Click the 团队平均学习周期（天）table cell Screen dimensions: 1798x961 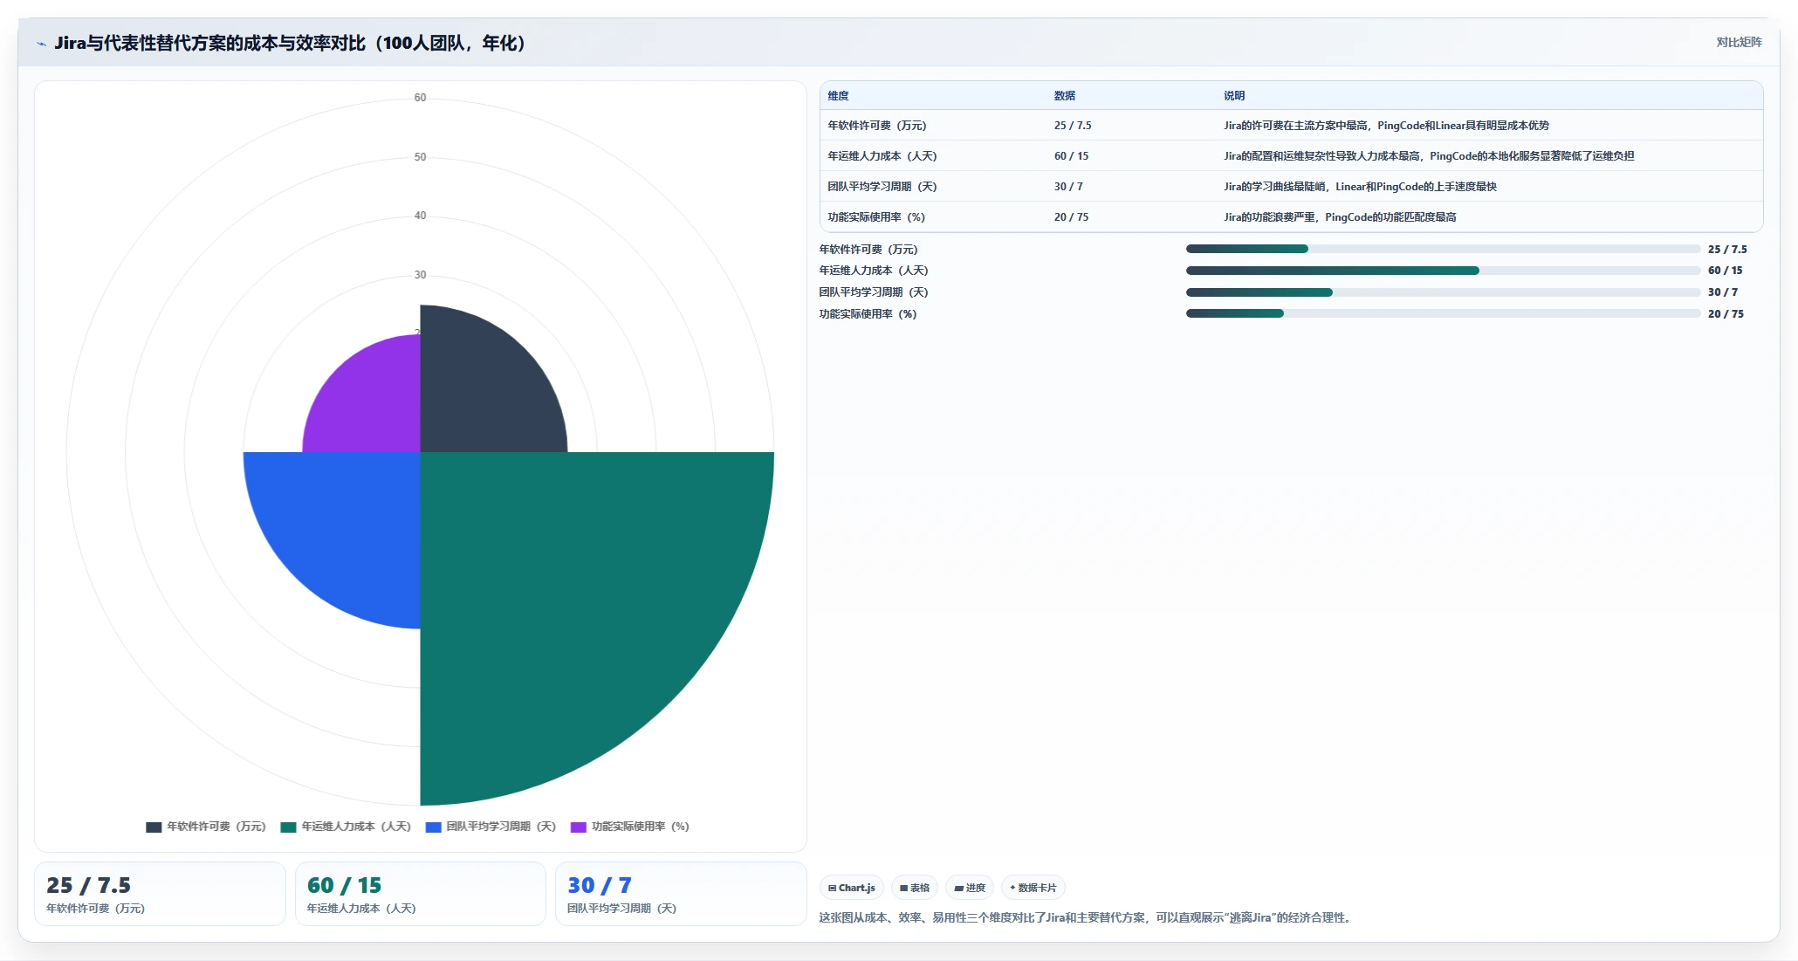tap(882, 187)
